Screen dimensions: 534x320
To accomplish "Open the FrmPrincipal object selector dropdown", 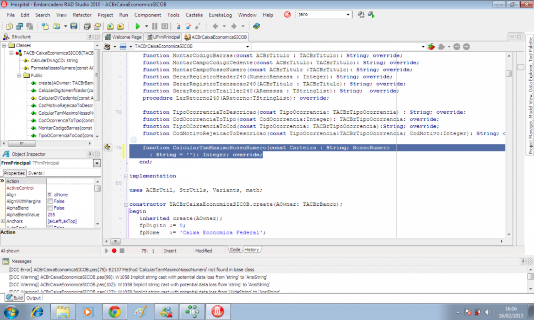I will [x=97, y=163].
